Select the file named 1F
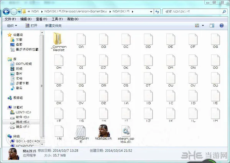Viewport: 230px width, 163px height. coord(59,115)
